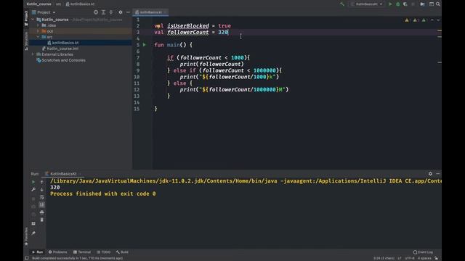Open the Favorites tool window vertical tab
Screen dimensions: 465x261
26,236
